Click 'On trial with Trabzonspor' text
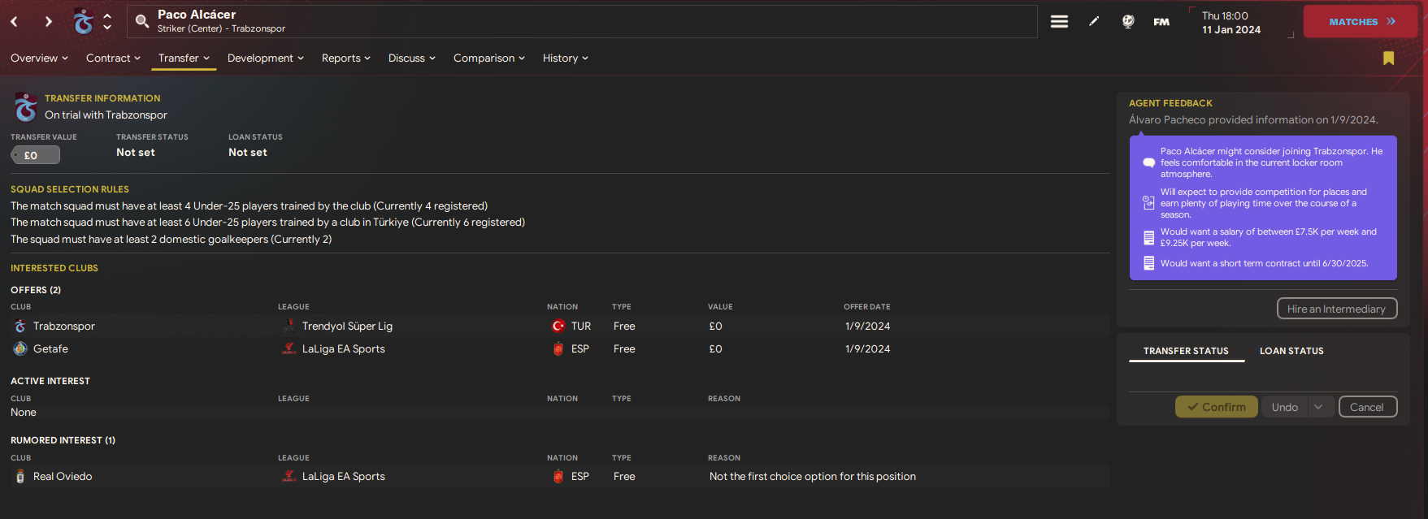 tap(106, 115)
